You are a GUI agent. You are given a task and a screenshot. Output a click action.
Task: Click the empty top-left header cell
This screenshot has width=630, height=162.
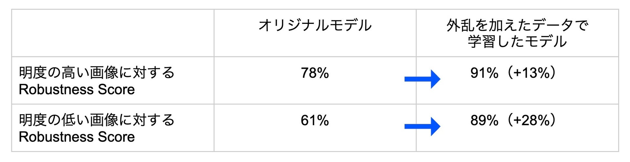point(113,33)
